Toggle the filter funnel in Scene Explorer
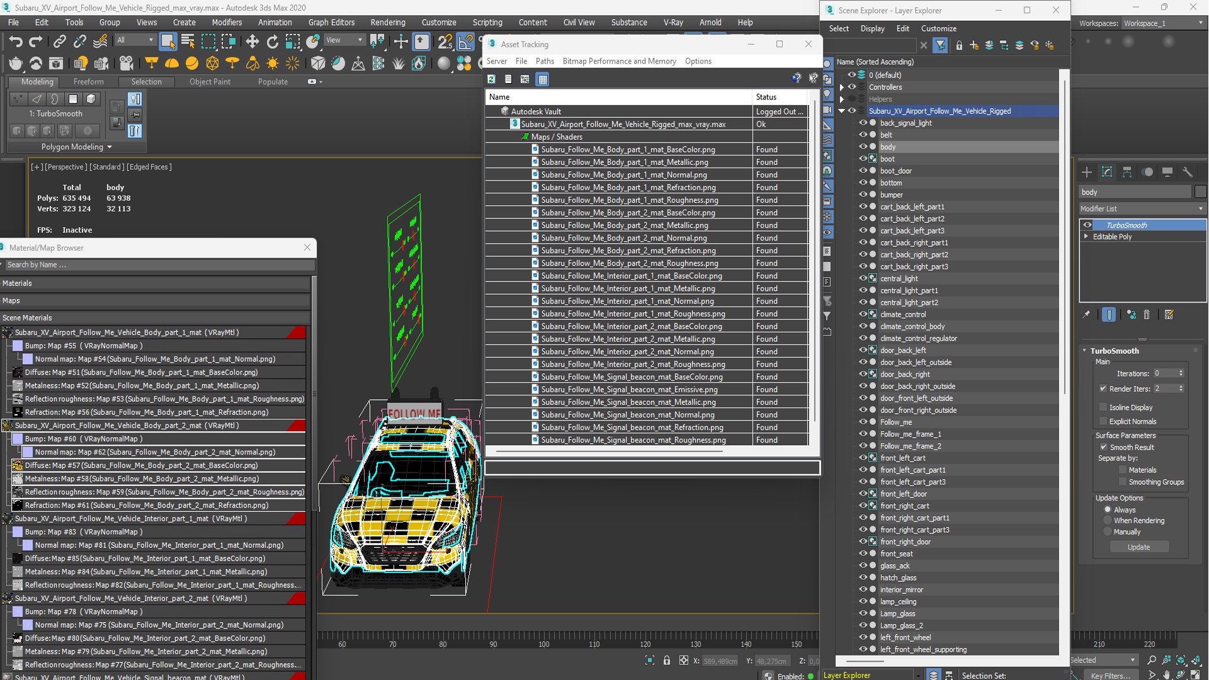 940,45
